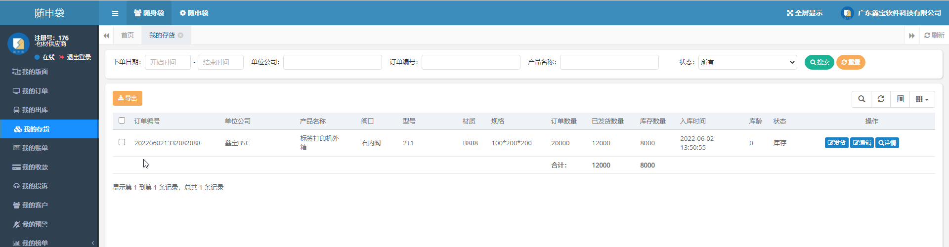Focus the 结束时间 end date field

pyautogui.click(x=220, y=62)
